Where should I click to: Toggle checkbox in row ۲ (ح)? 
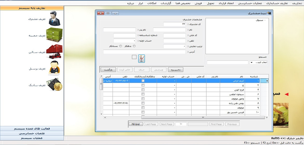143,85
